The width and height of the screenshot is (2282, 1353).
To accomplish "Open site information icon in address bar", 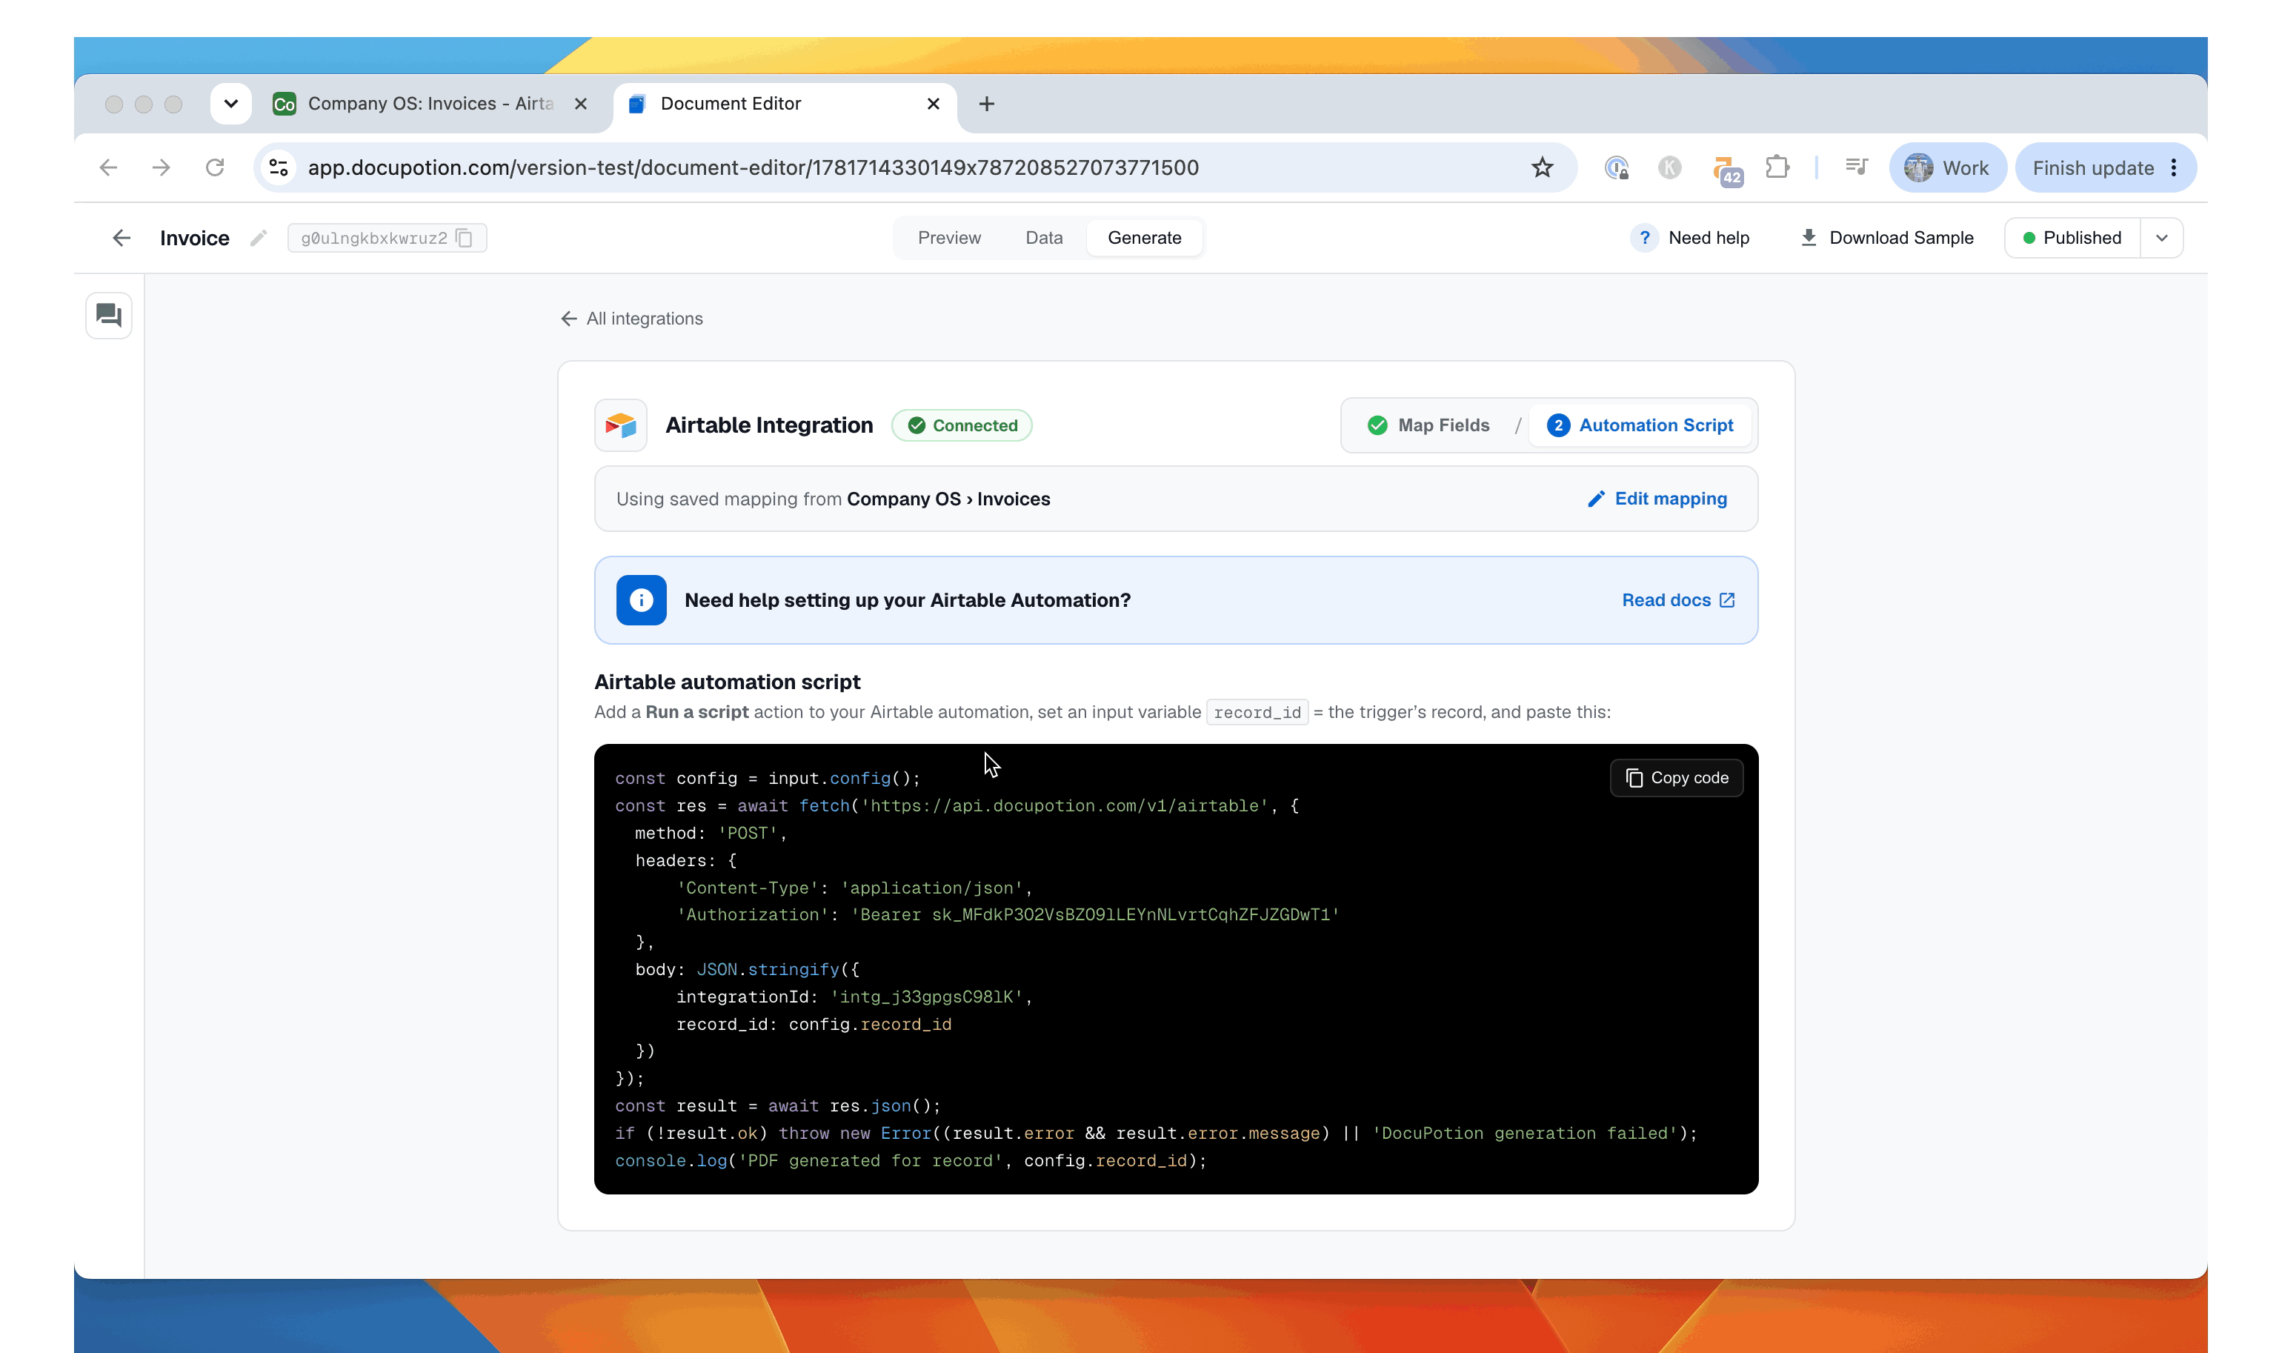I will [279, 167].
